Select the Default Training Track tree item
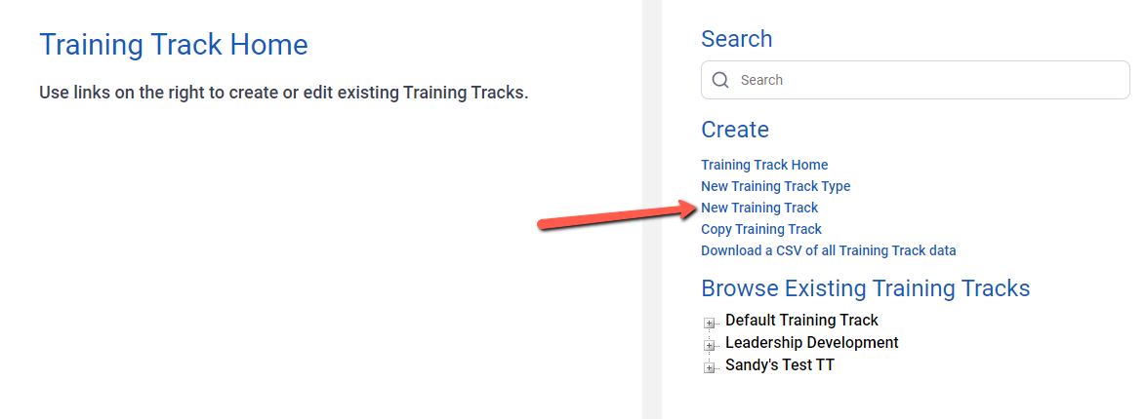The height and width of the screenshot is (419, 1146). (x=801, y=320)
